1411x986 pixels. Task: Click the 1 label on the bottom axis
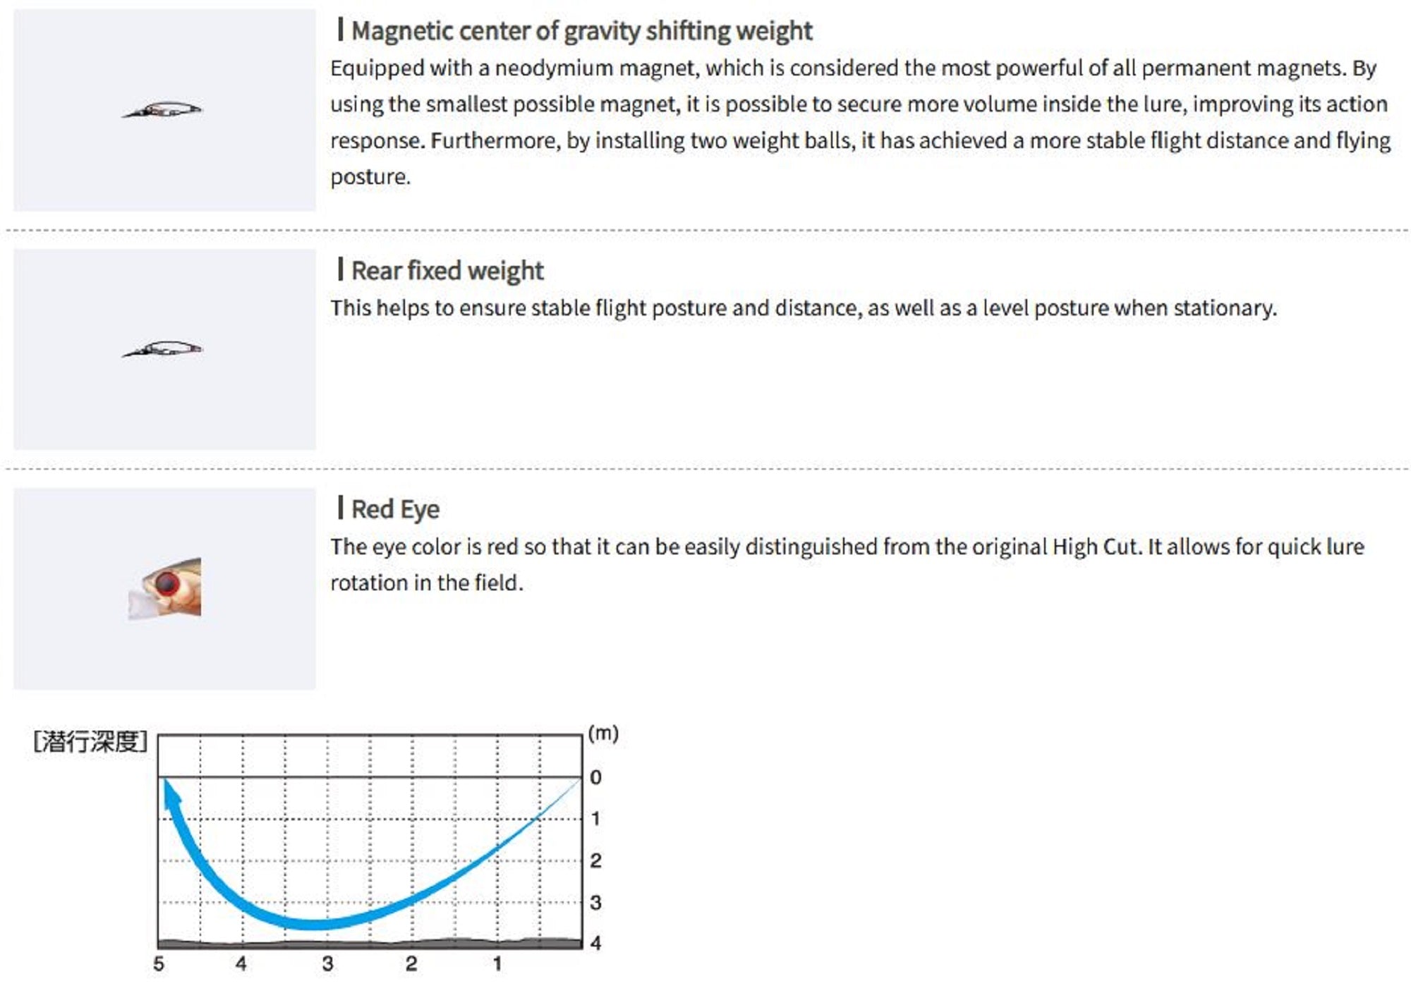(497, 963)
